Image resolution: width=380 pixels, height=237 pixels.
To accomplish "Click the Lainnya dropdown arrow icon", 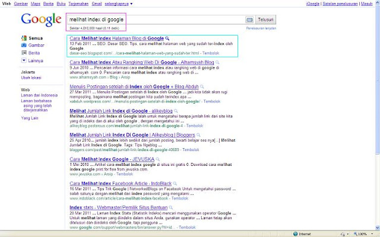I will coord(24,60).
